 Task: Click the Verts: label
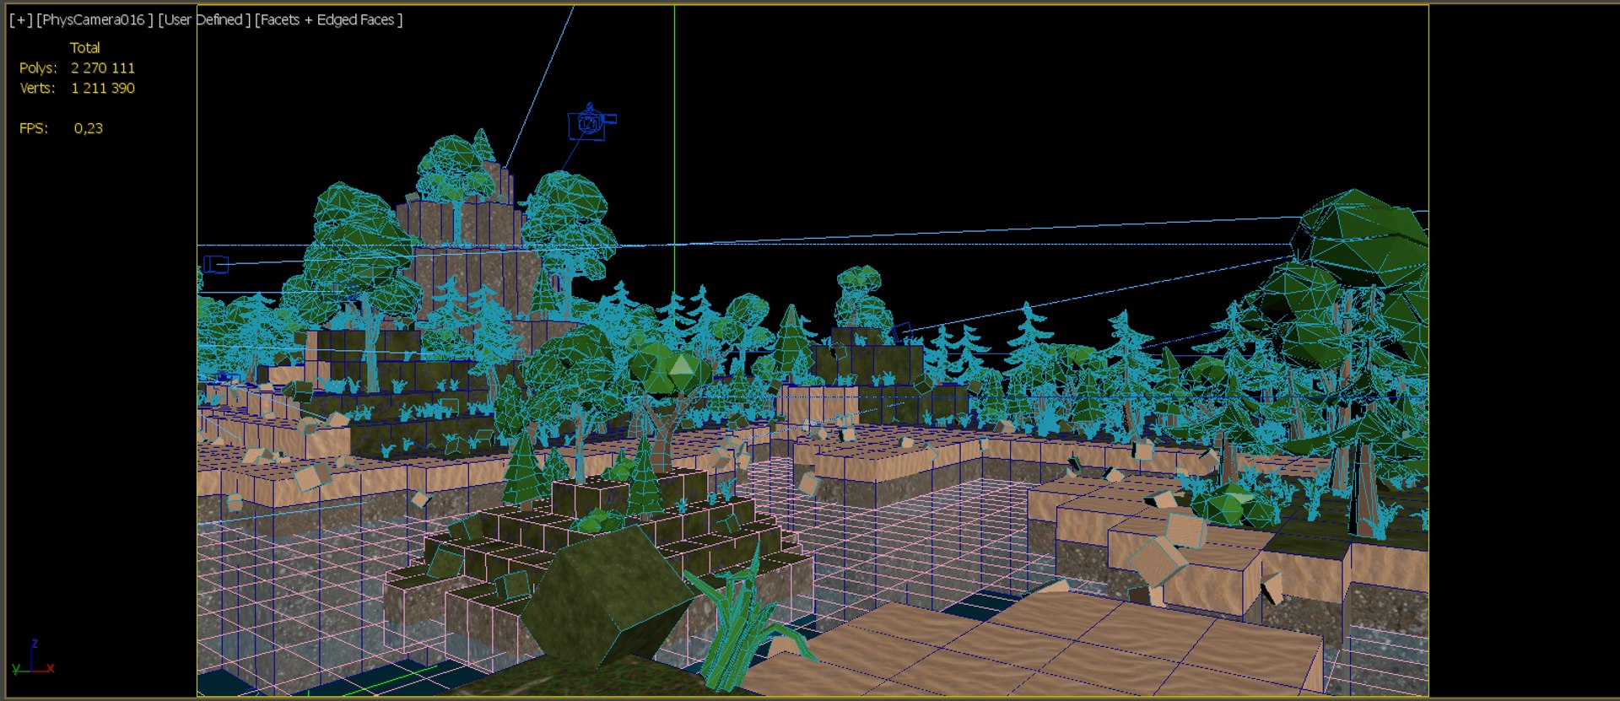[x=38, y=89]
